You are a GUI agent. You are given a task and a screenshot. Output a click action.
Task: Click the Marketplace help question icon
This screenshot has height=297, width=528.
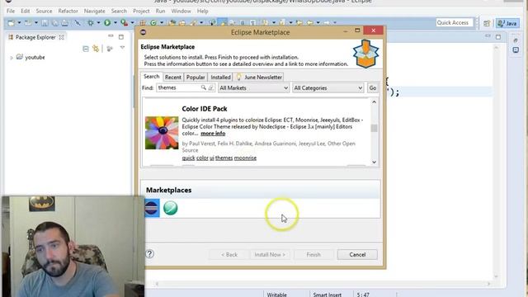click(x=149, y=253)
